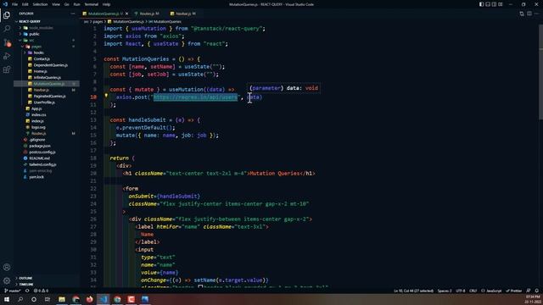The width and height of the screenshot is (543, 305).
Task: Open the Search view in activity bar
Action: [7, 29]
